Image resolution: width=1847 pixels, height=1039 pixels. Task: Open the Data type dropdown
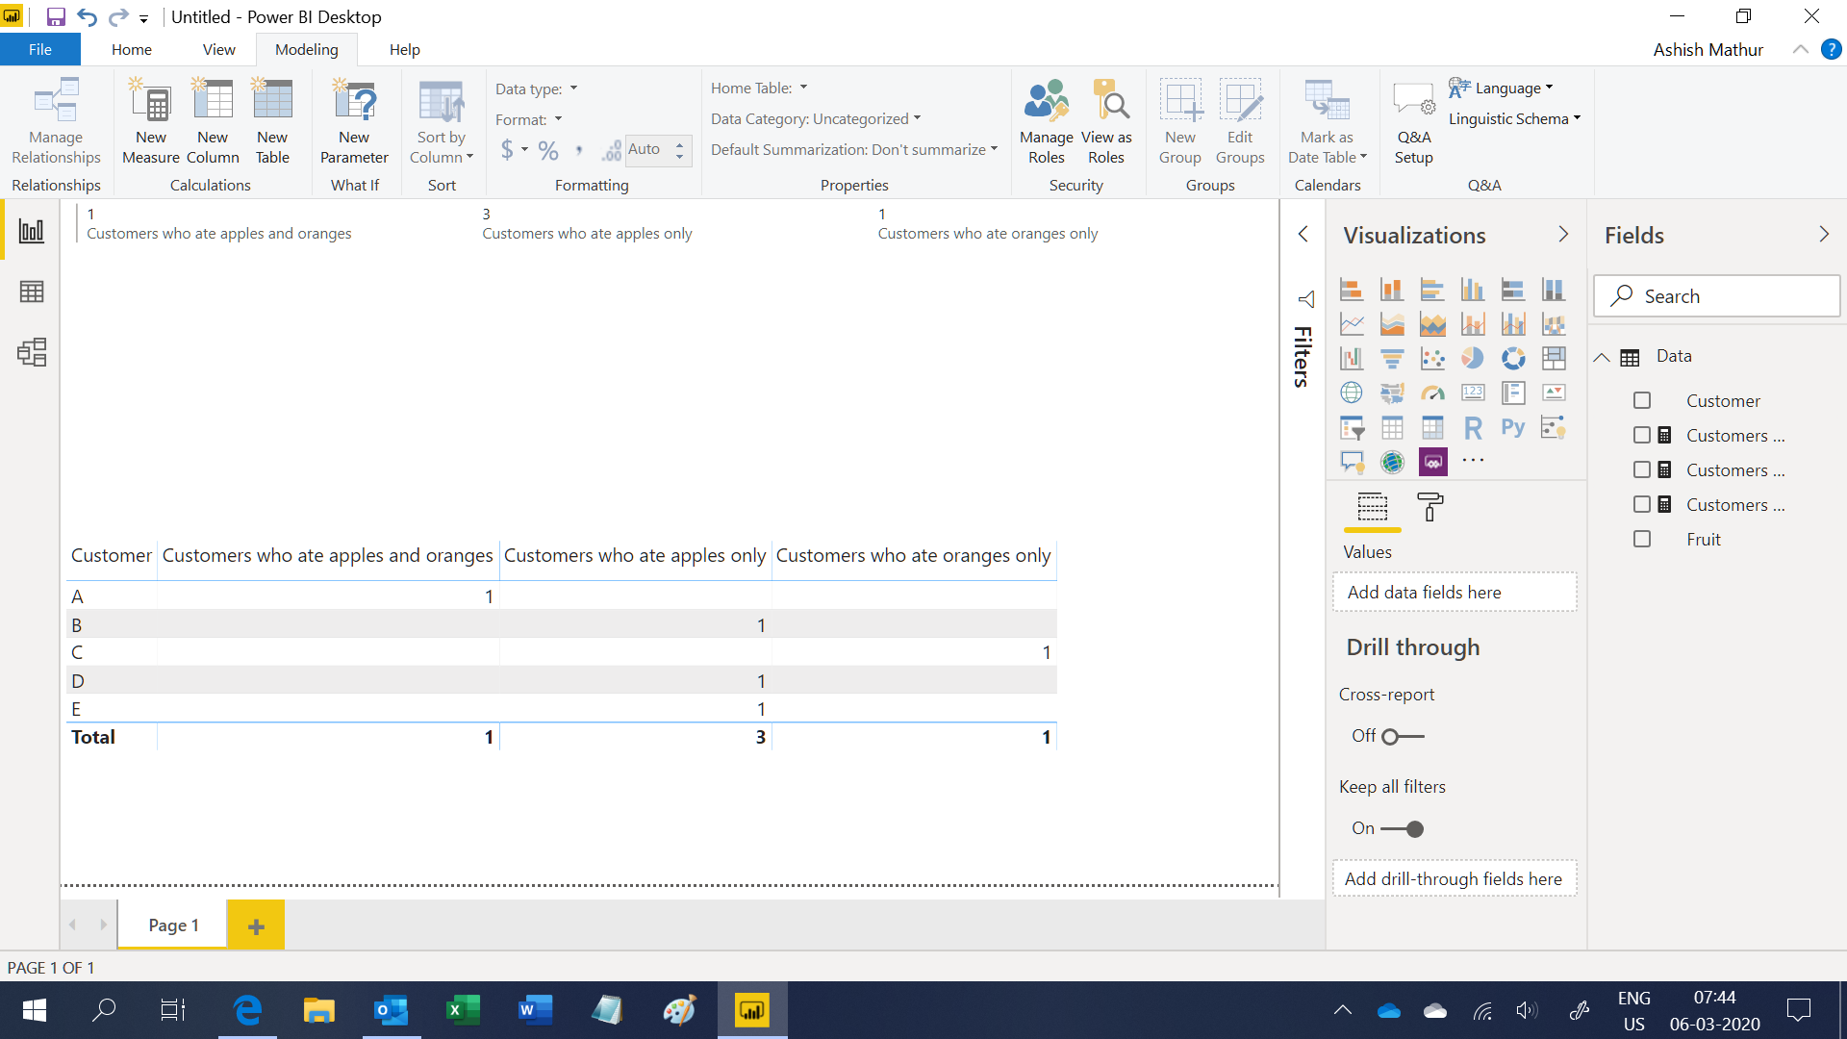click(537, 89)
